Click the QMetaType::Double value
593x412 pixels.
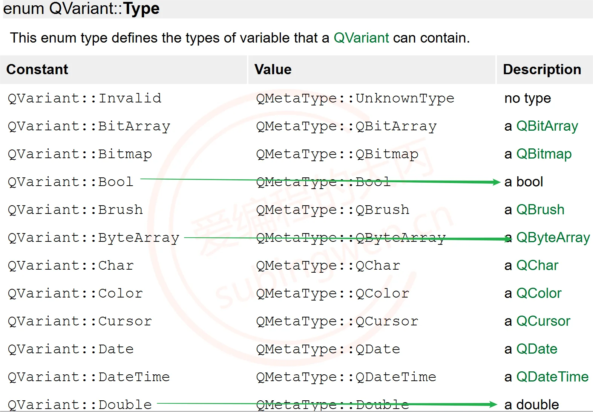[333, 405]
